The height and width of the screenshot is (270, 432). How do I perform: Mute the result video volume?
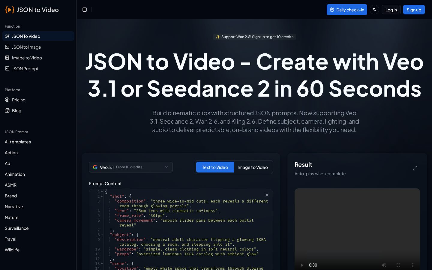tap(384, 265)
